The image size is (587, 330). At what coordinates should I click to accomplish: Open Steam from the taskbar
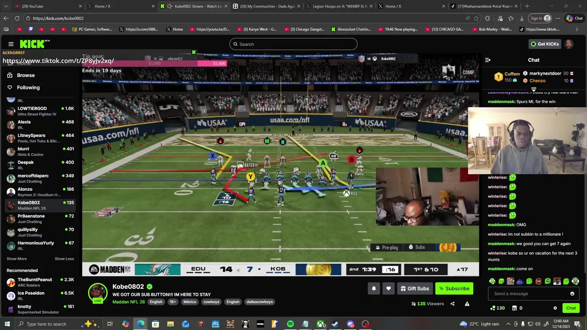click(x=335, y=324)
